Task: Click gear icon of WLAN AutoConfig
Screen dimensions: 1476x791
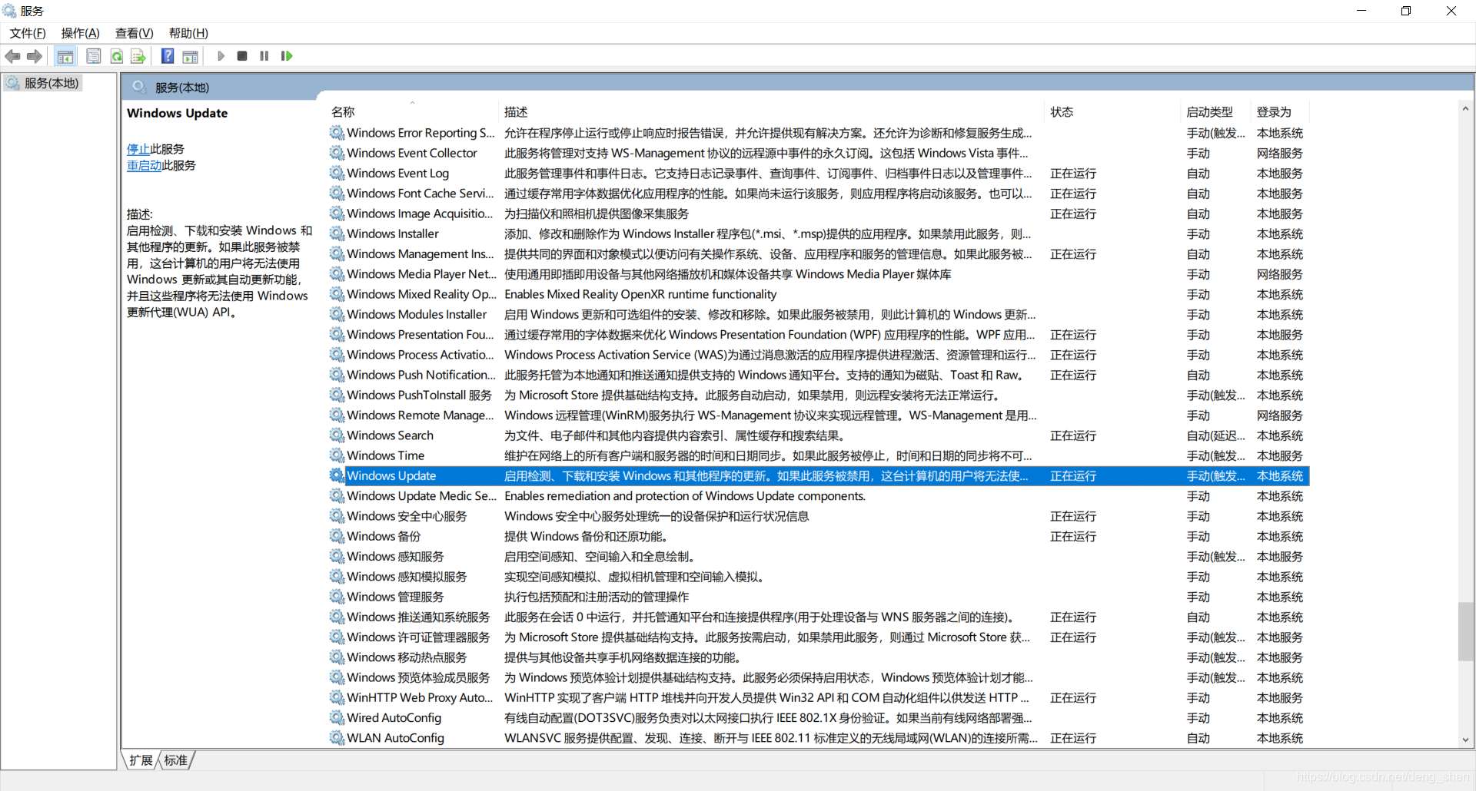Action: pyautogui.click(x=337, y=738)
